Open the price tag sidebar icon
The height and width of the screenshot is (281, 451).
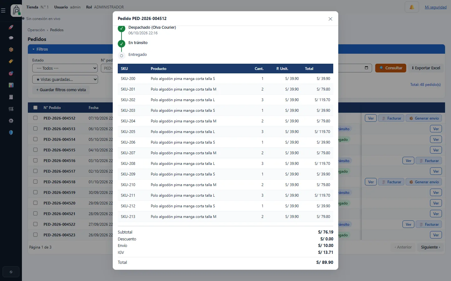point(11,62)
